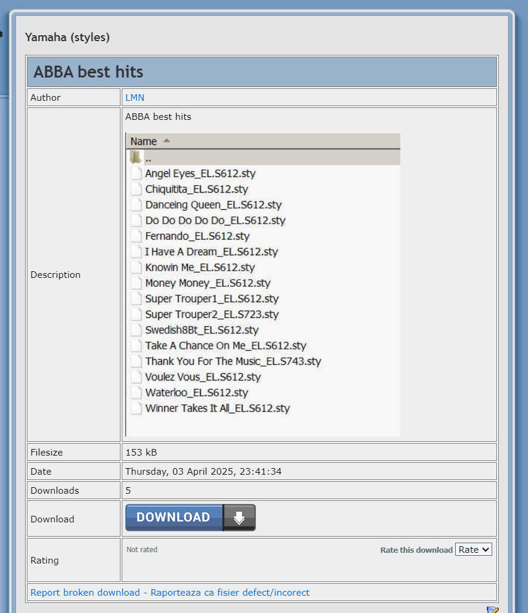The image size is (528, 613).
Task: Select Winner Takes It All_EL.S612.sty name
Action: click(217, 408)
